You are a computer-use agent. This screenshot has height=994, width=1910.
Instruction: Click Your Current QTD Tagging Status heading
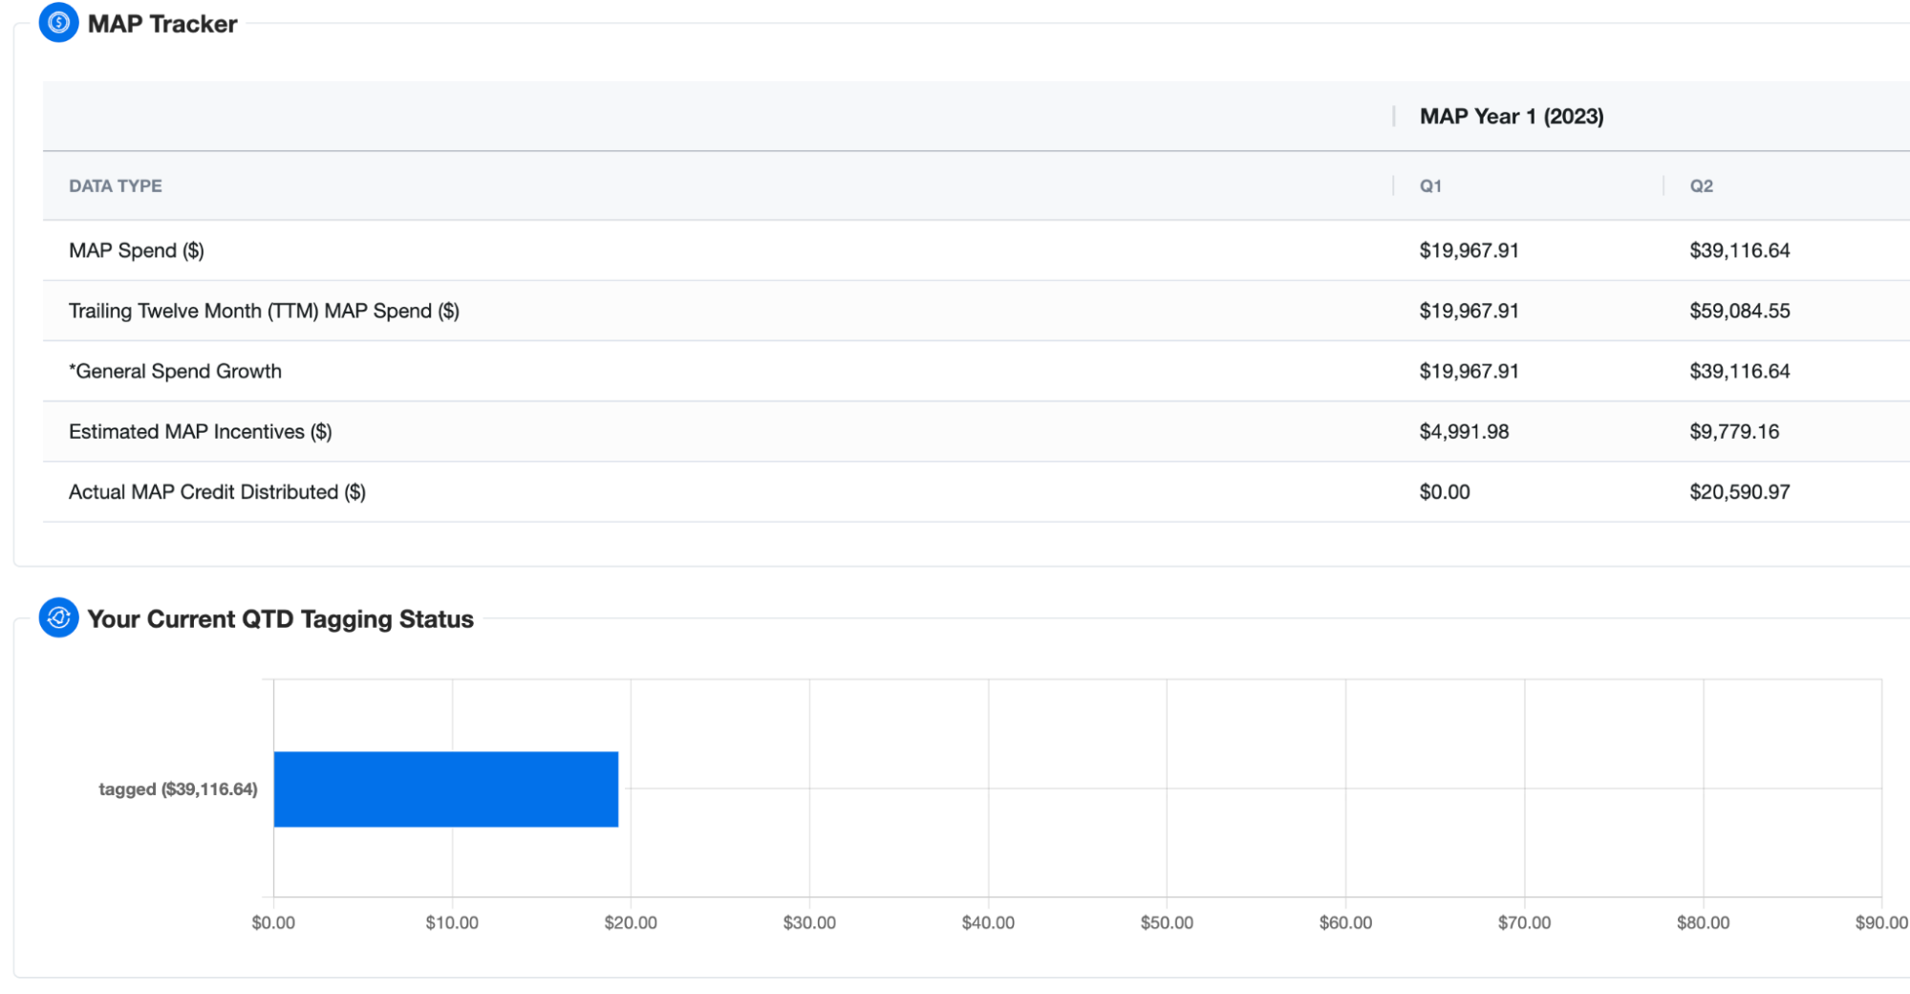(280, 619)
